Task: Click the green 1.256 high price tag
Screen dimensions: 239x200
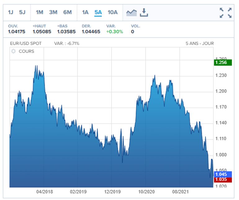Action: click(x=221, y=62)
